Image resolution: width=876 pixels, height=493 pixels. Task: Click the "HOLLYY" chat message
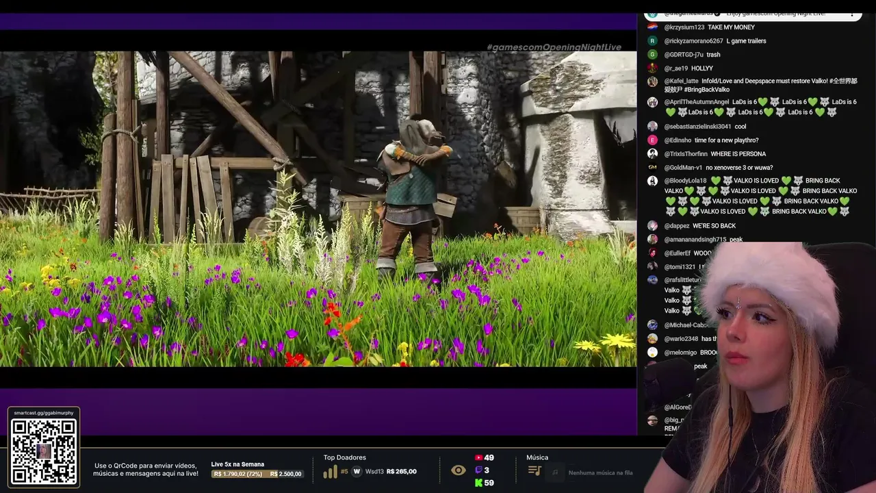(702, 68)
